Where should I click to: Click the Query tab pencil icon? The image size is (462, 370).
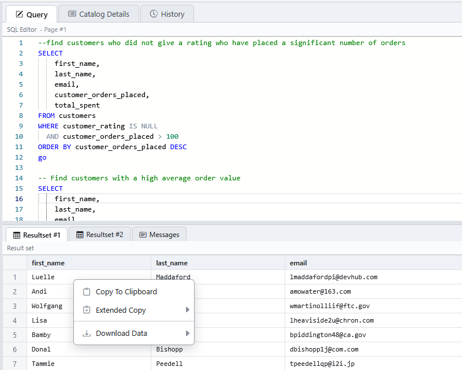[20, 14]
